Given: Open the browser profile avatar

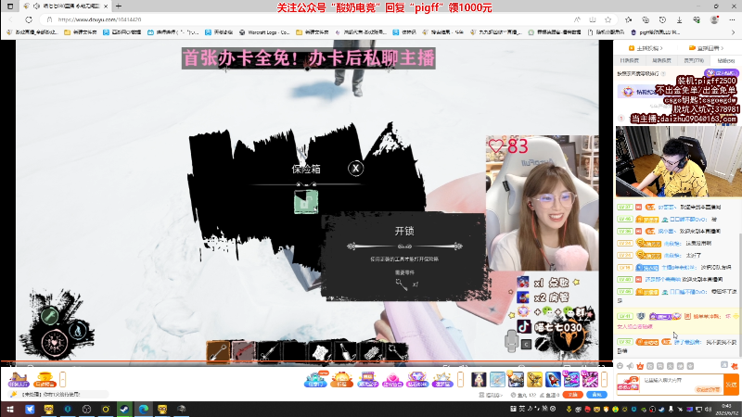Looking at the screenshot, I should [714, 19].
